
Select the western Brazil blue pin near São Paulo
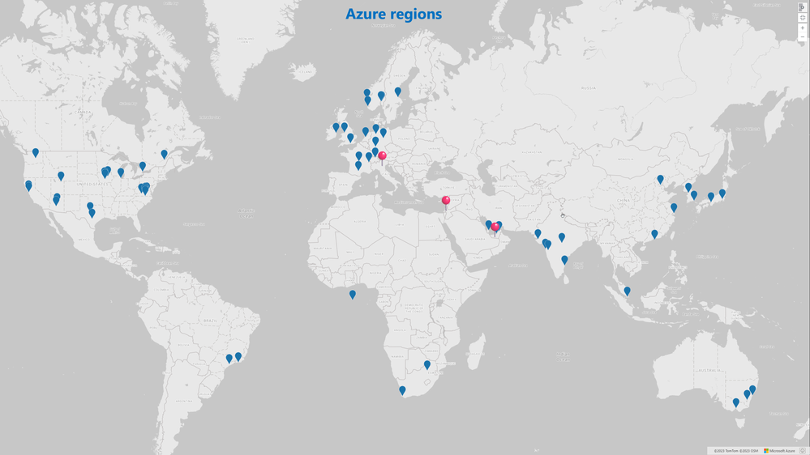(229, 359)
